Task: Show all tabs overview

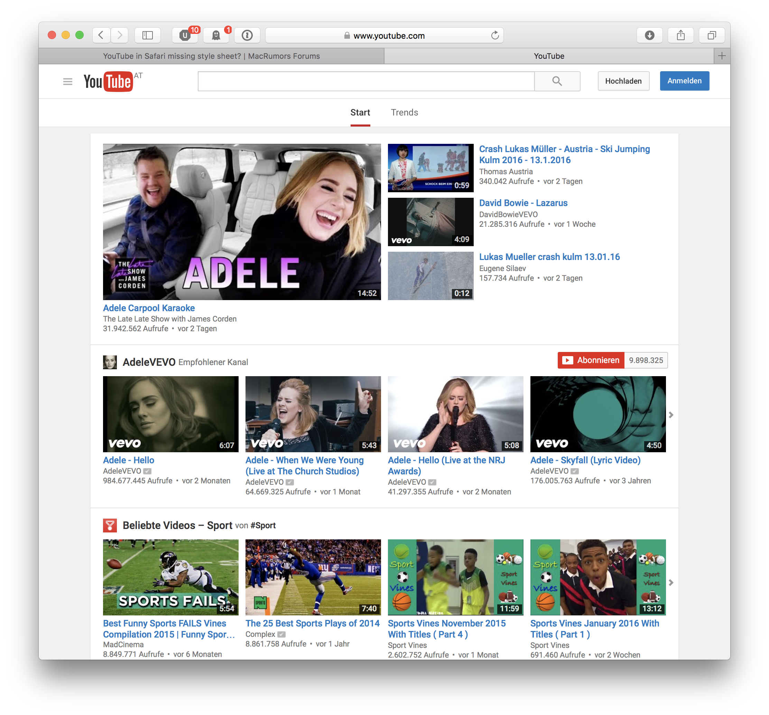Action: (711, 36)
